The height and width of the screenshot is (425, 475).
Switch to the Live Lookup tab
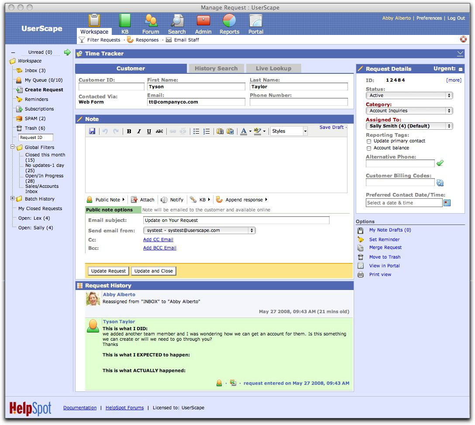click(273, 69)
